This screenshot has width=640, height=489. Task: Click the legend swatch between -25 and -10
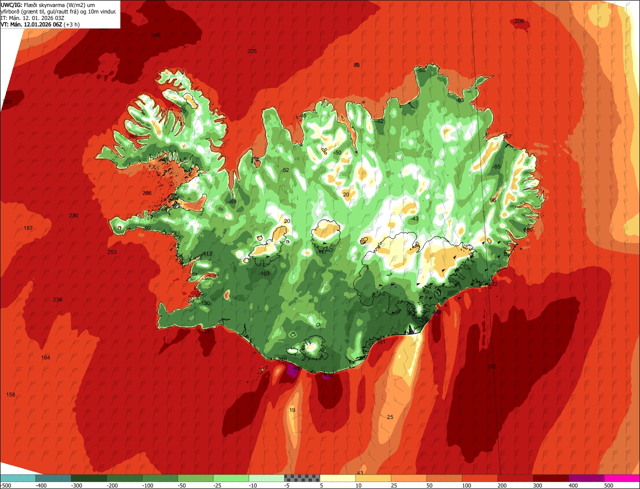click(x=230, y=477)
